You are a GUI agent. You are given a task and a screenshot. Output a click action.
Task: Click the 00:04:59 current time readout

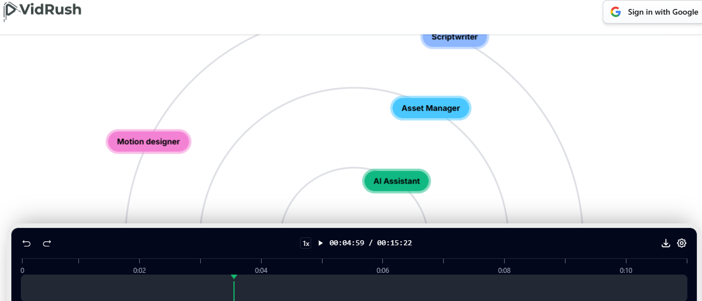347,243
